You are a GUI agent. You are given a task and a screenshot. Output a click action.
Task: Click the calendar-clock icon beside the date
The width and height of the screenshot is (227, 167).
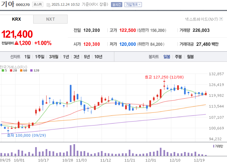tap(48, 5)
